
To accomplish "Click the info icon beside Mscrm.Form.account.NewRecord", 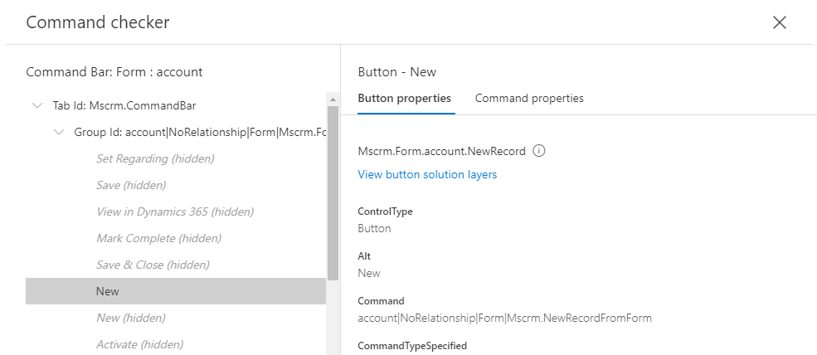I will click(x=539, y=151).
